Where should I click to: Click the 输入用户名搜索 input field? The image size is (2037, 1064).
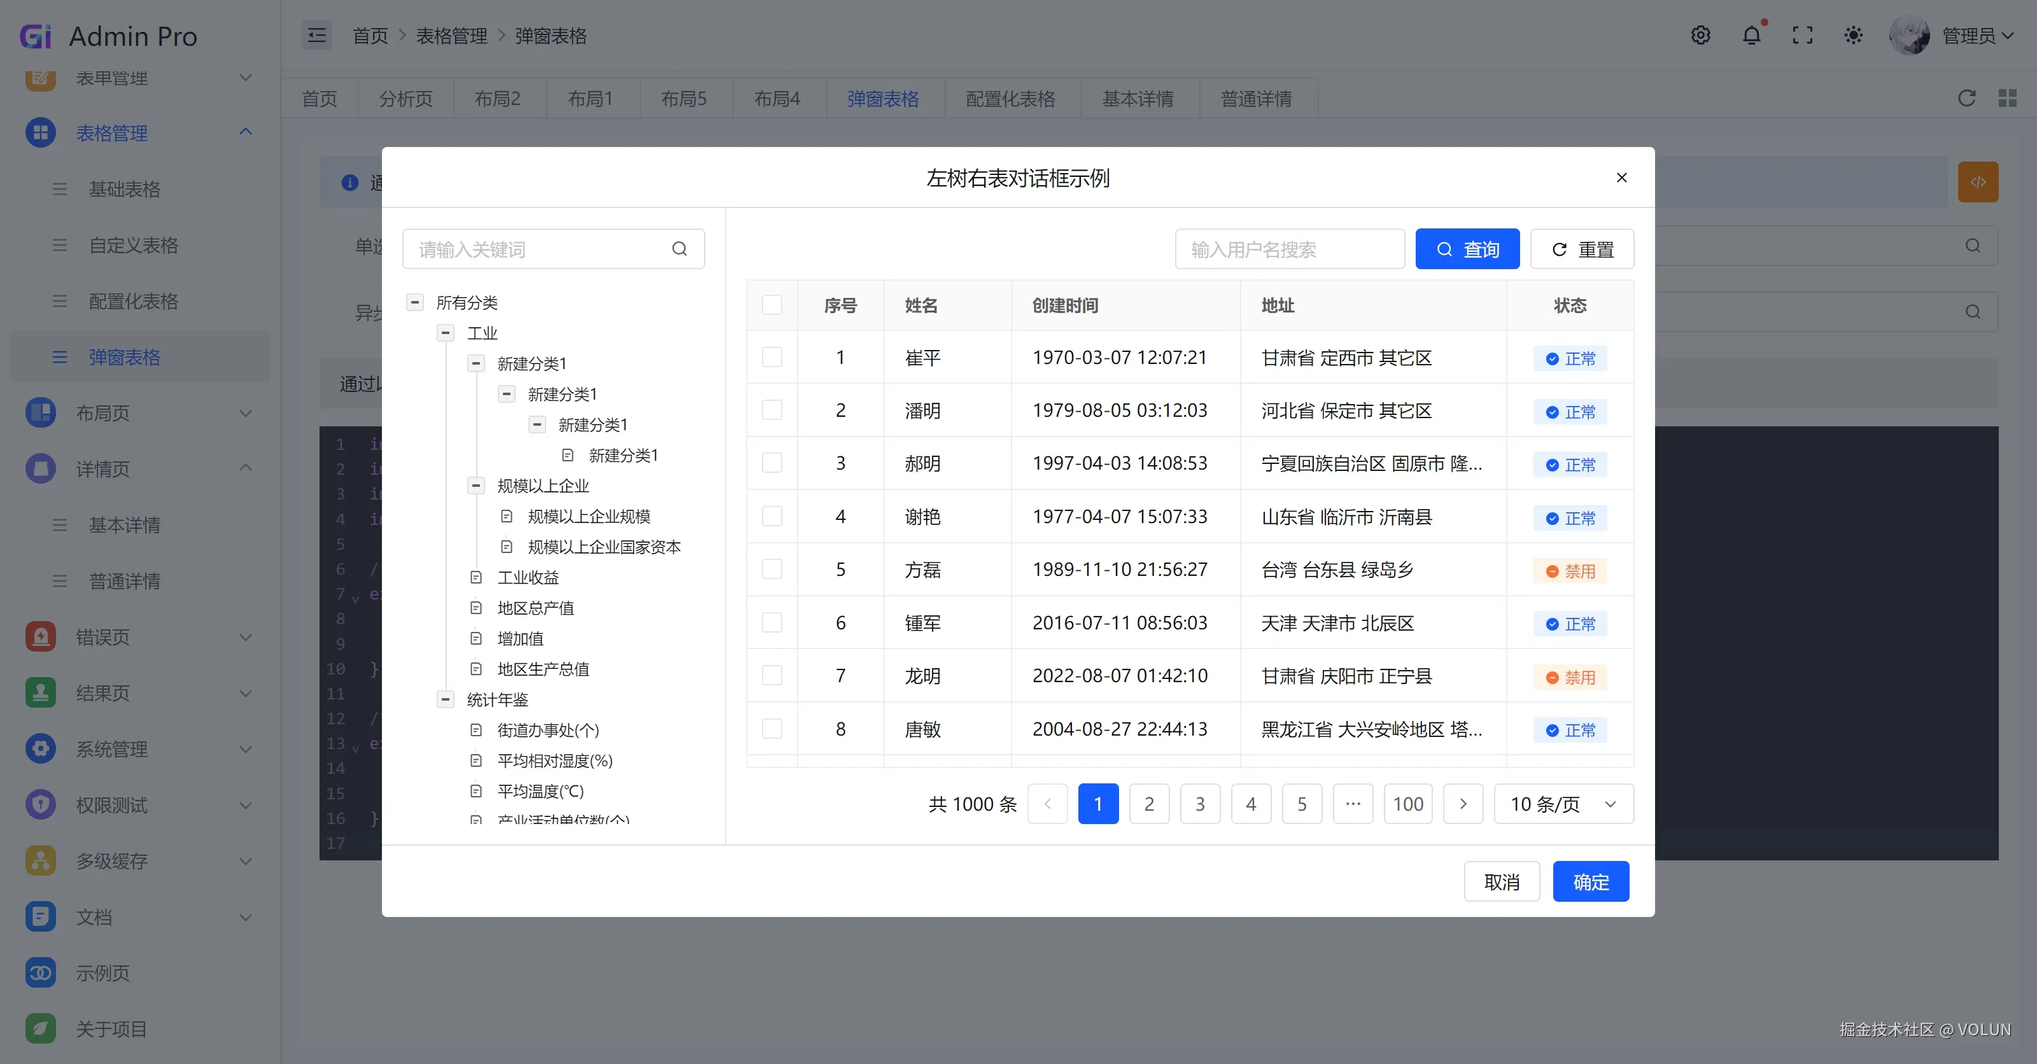click(1289, 249)
